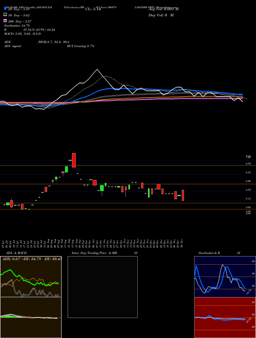Click the 'CL: 5.14' close price label
The height and width of the screenshot is (338, 256).
point(93,9)
